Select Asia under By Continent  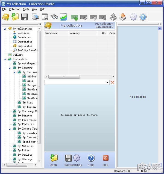click(30, 81)
